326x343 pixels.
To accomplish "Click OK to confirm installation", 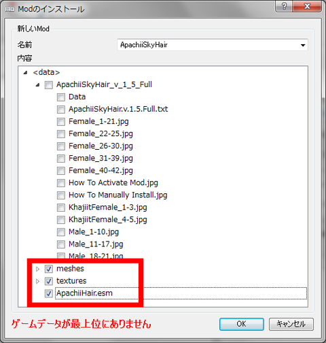I will click(242, 324).
